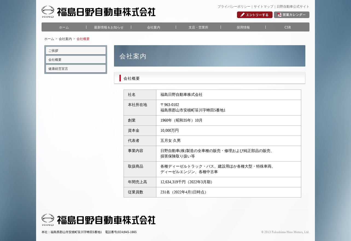Viewport: 351px width, 241px height.
Task: Click the 会社案内 breadcrumb link
Action: [x=65, y=39]
